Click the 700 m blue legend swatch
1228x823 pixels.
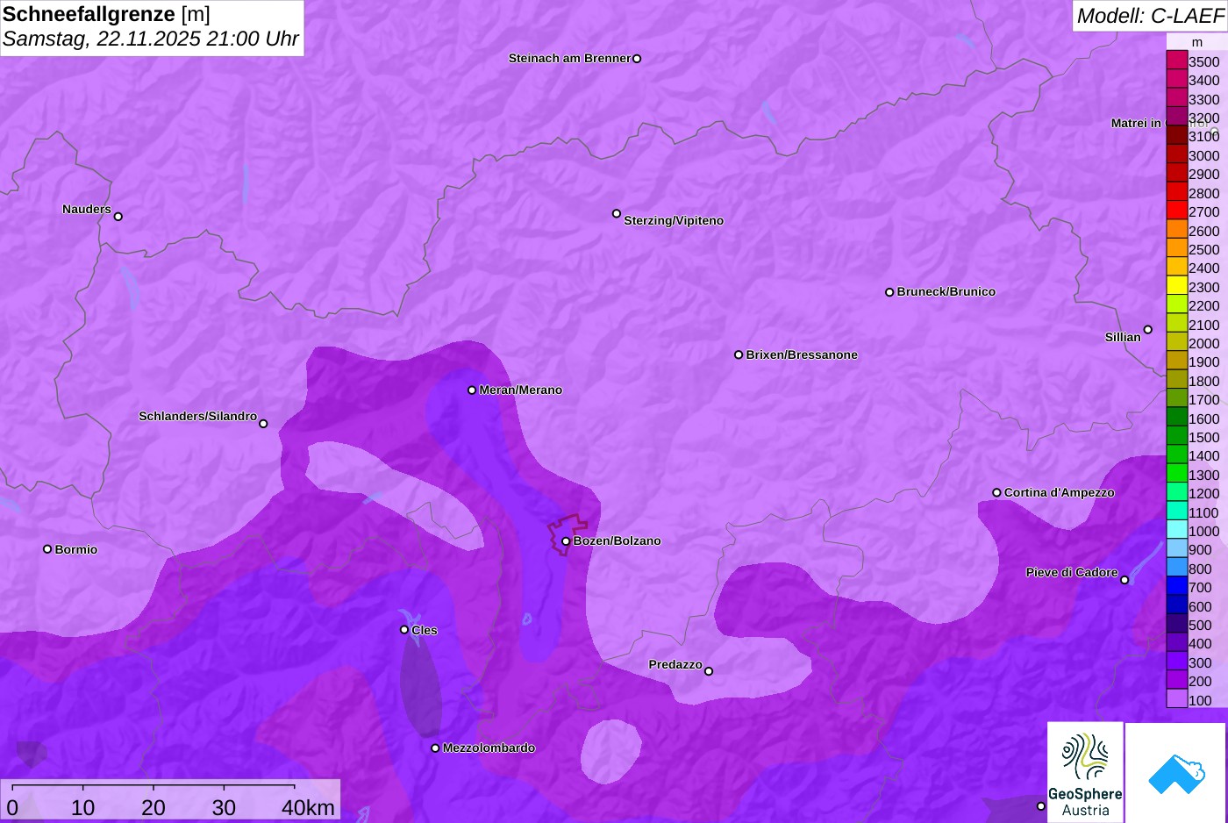tap(1176, 587)
